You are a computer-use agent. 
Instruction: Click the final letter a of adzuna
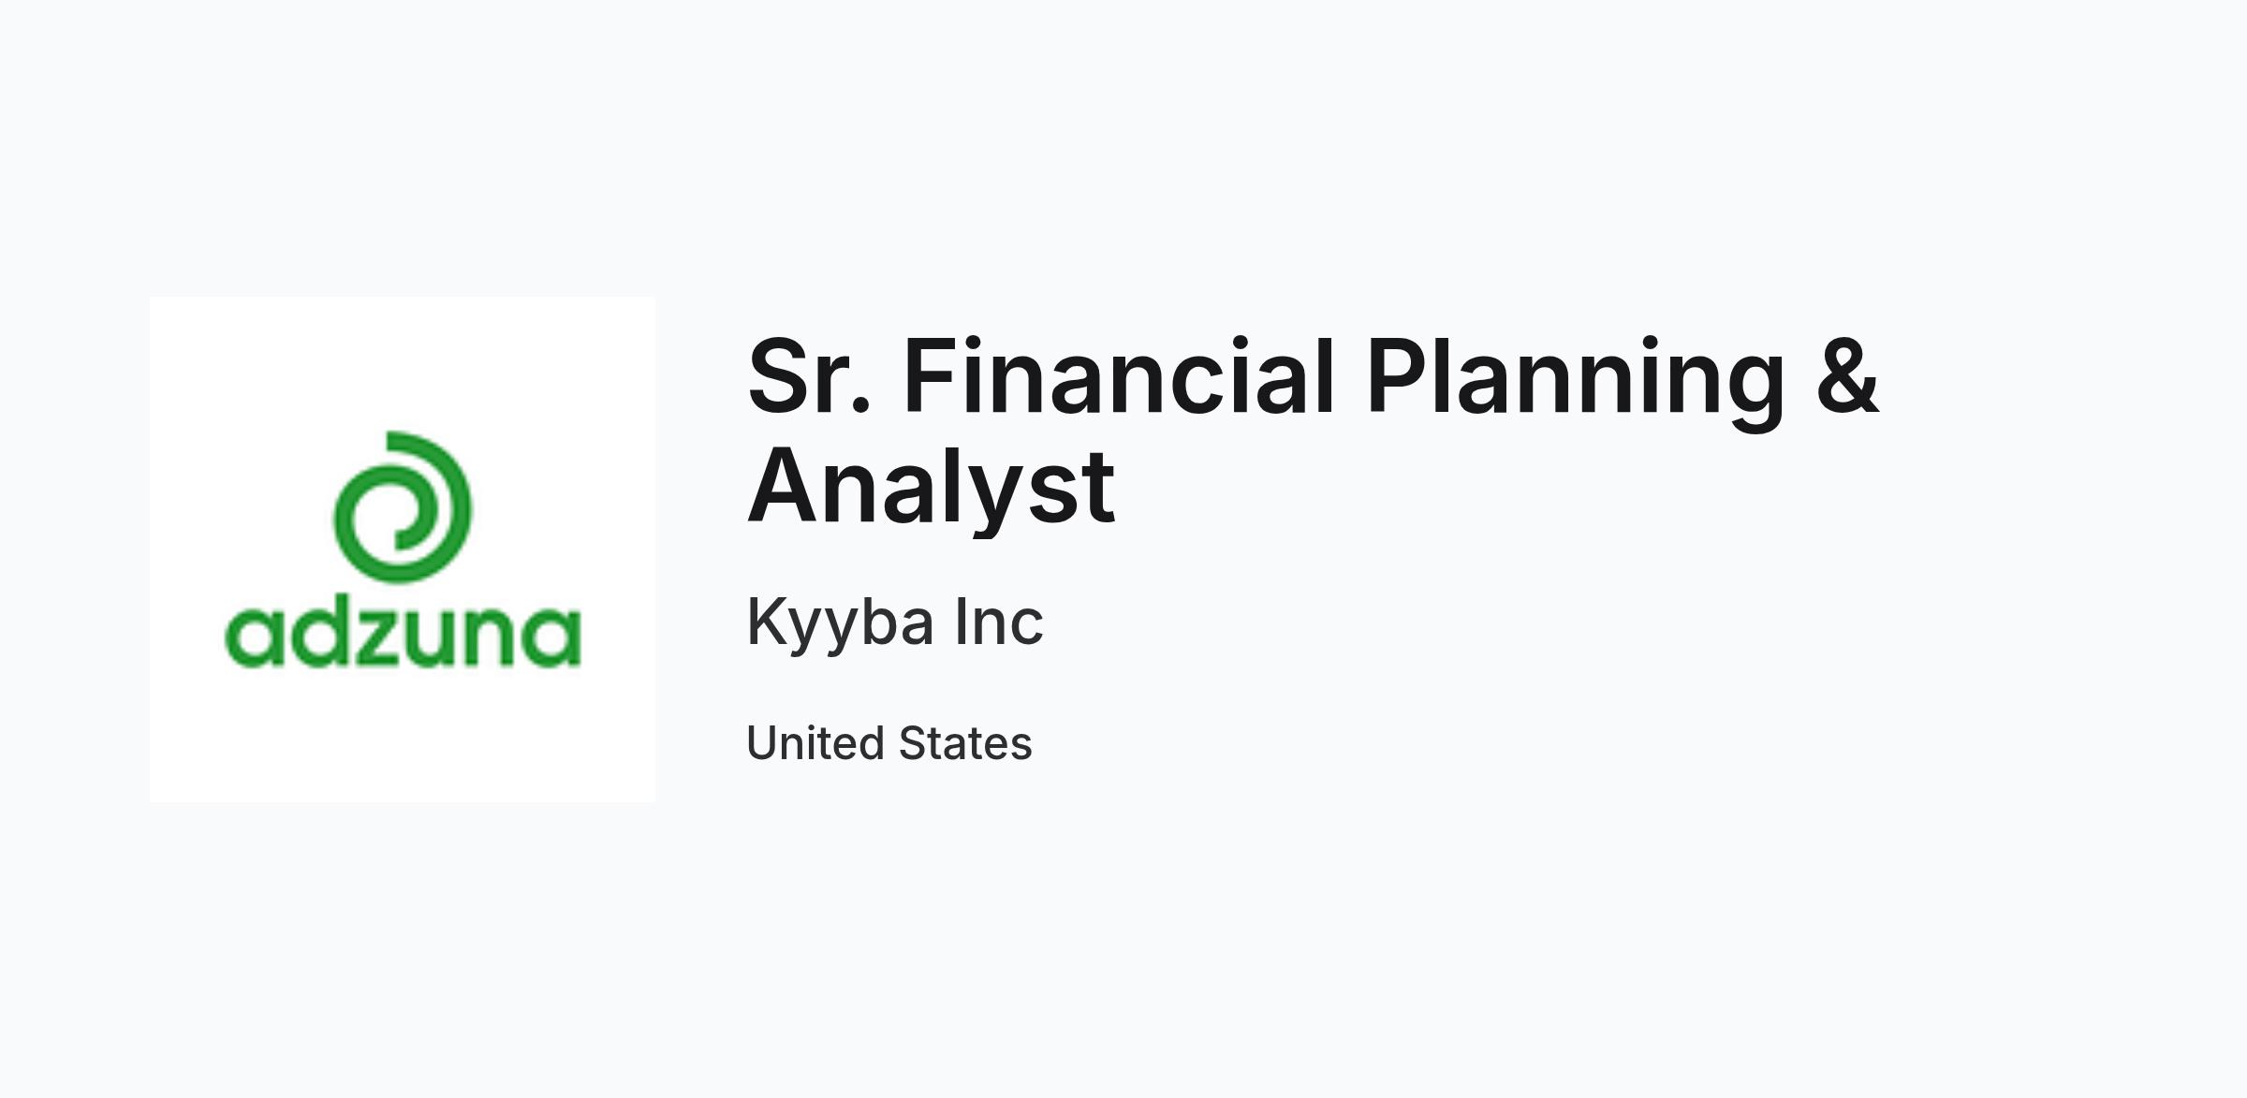point(552,638)
